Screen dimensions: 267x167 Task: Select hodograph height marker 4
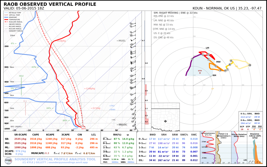tap(220, 70)
